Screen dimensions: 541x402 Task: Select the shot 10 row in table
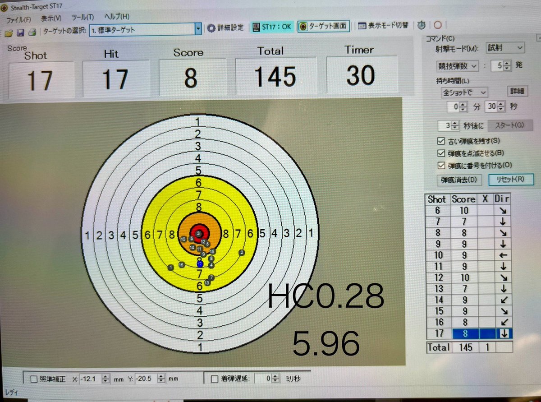(469, 255)
